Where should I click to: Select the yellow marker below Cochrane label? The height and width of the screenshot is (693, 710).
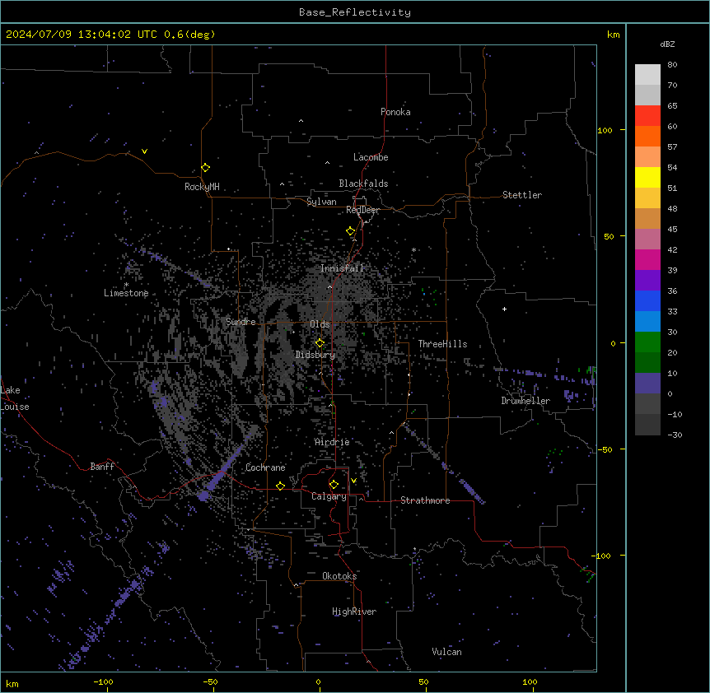[x=280, y=486]
